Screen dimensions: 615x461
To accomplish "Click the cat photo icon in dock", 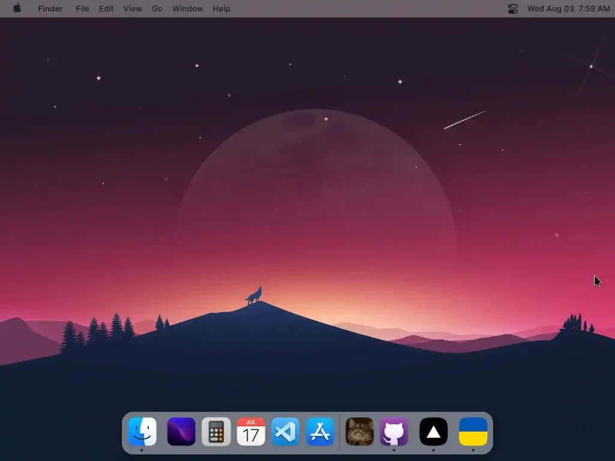I will [360, 432].
